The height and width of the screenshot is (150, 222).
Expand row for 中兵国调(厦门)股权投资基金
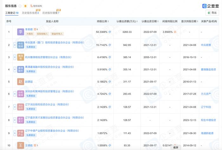15,45
